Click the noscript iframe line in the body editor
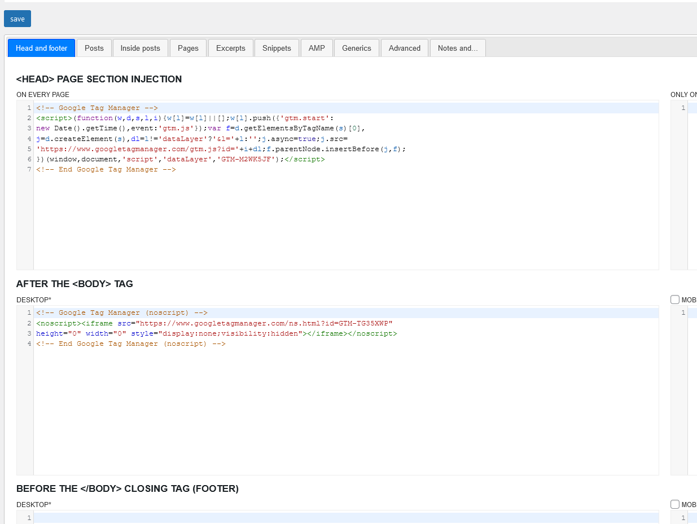Image resolution: width=697 pixels, height=524 pixels. pyautogui.click(x=214, y=323)
